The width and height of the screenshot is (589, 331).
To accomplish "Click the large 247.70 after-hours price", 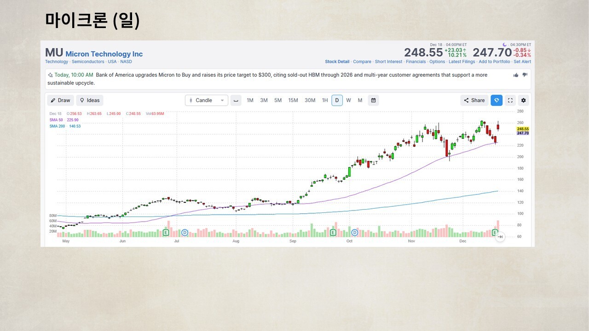I will [x=492, y=53].
